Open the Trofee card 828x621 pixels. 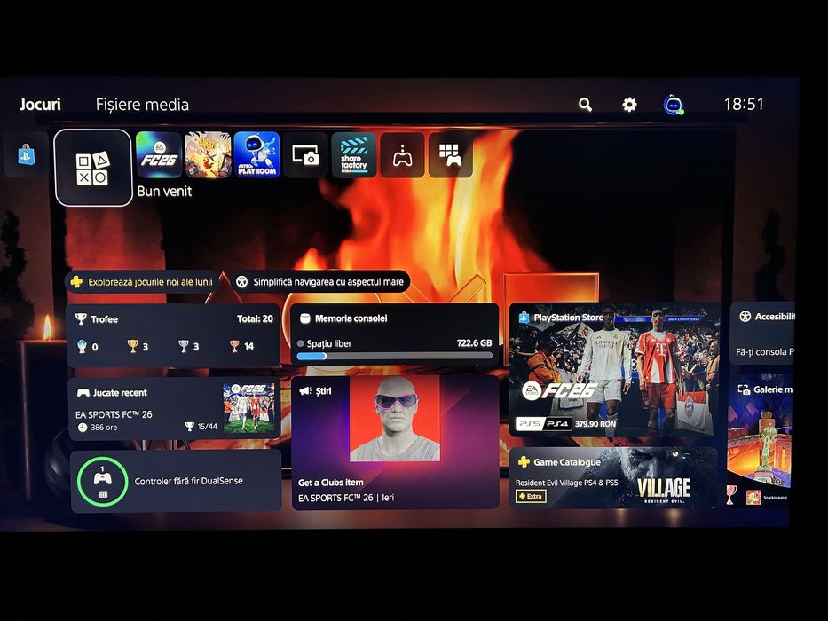pyautogui.click(x=173, y=335)
